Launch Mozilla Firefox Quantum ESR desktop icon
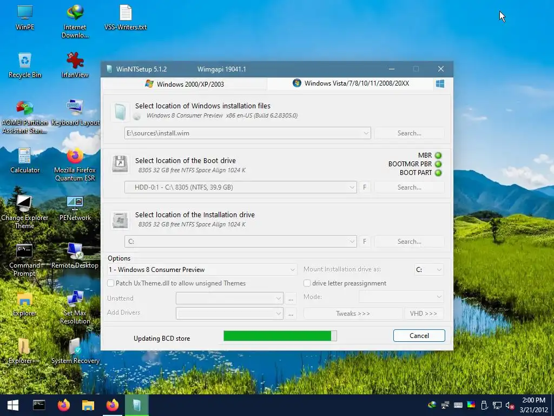 (x=75, y=165)
